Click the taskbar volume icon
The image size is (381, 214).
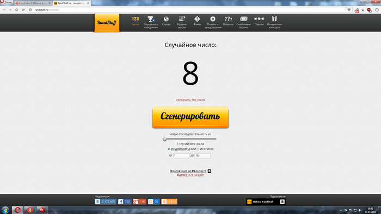[x=360, y=210]
